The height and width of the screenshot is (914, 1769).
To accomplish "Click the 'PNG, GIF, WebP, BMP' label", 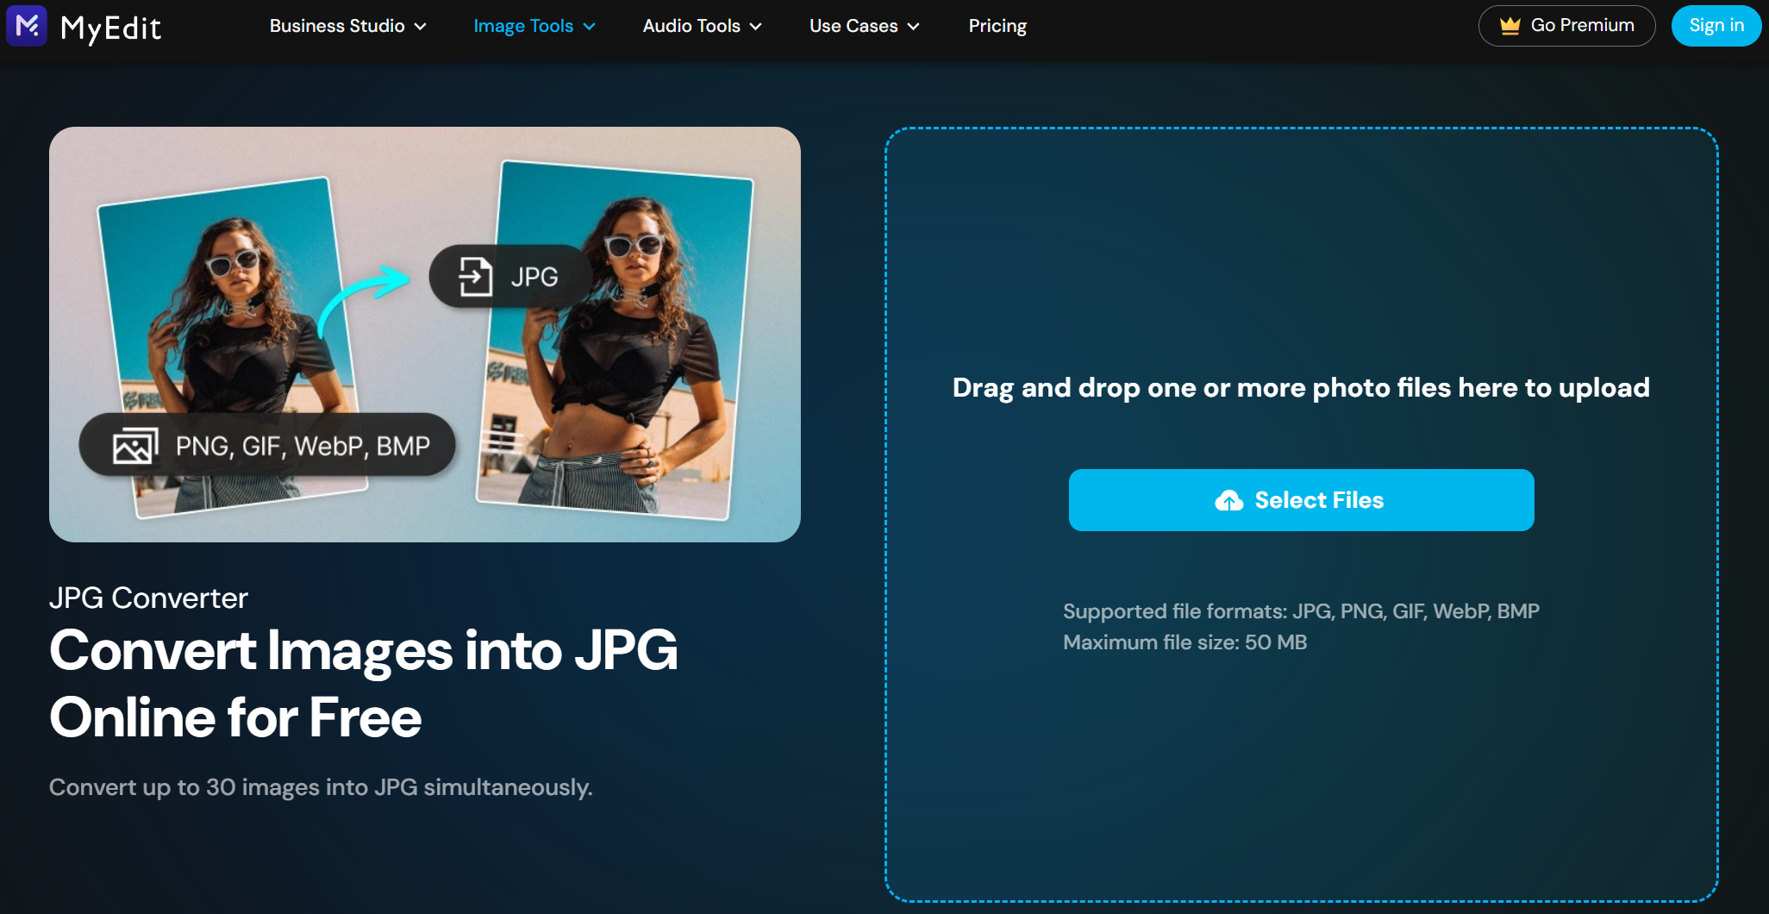I will click(x=303, y=446).
